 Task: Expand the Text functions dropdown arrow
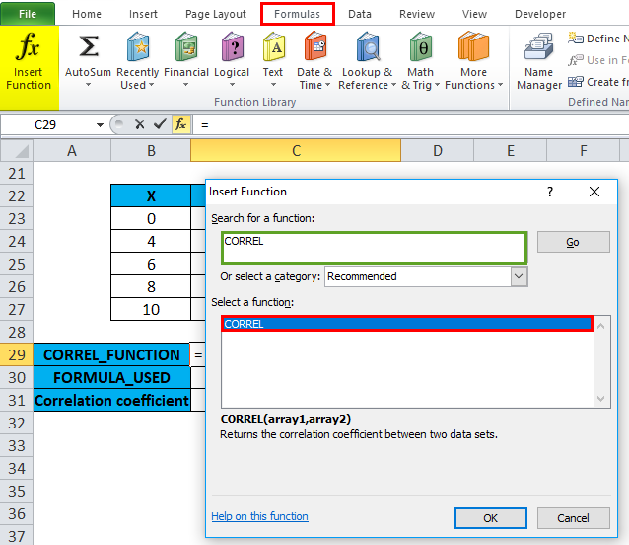[x=273, y=85]
